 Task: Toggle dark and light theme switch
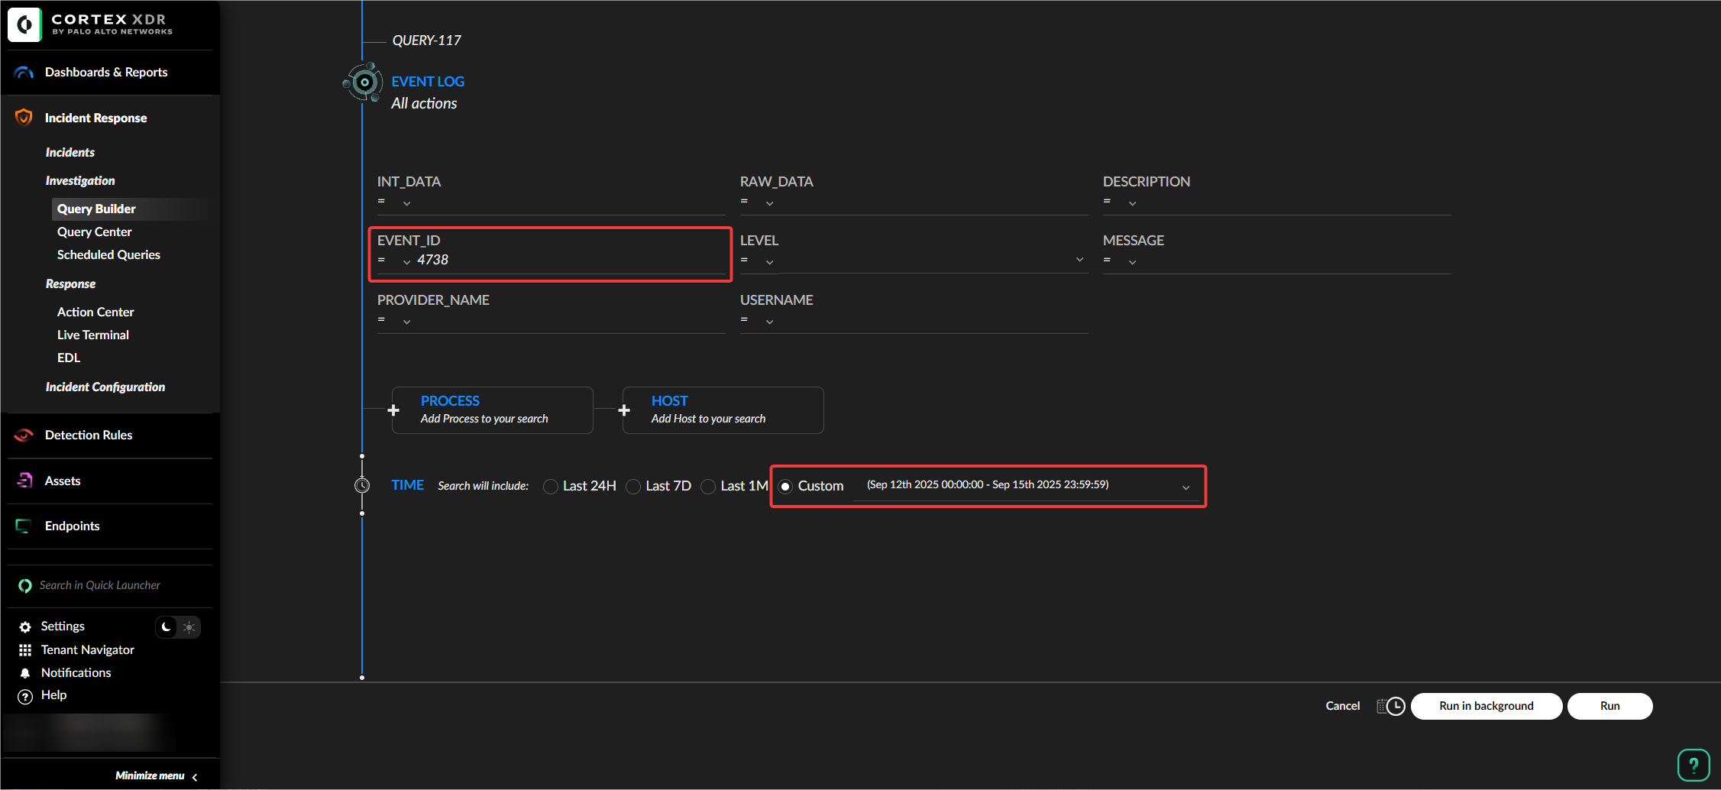[x=177, y=626]
